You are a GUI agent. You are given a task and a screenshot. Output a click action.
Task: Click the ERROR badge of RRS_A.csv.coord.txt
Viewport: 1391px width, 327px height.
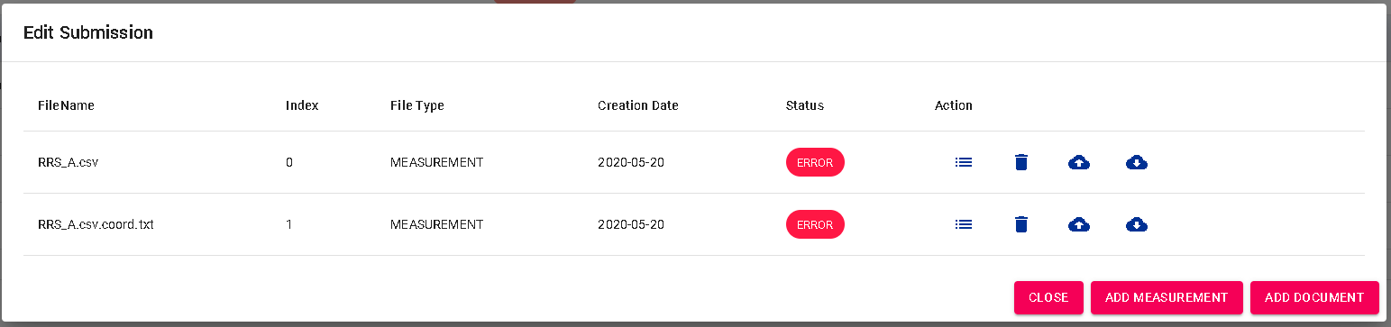(x=815, y=224)
